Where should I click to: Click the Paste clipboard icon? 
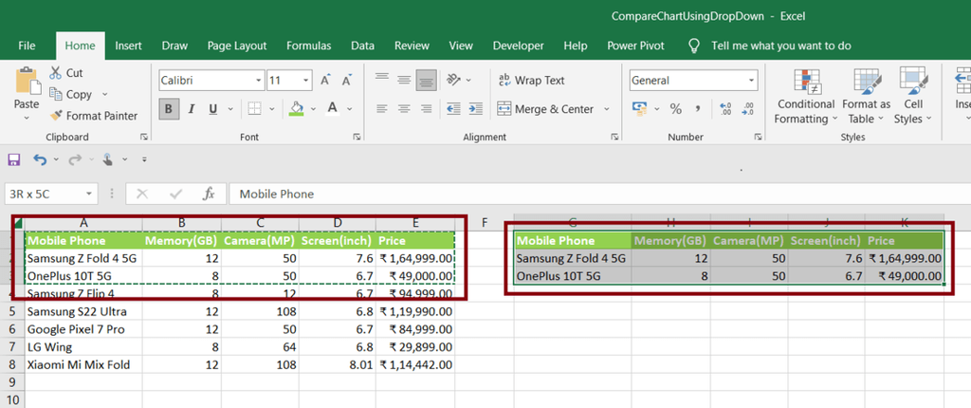27,81
